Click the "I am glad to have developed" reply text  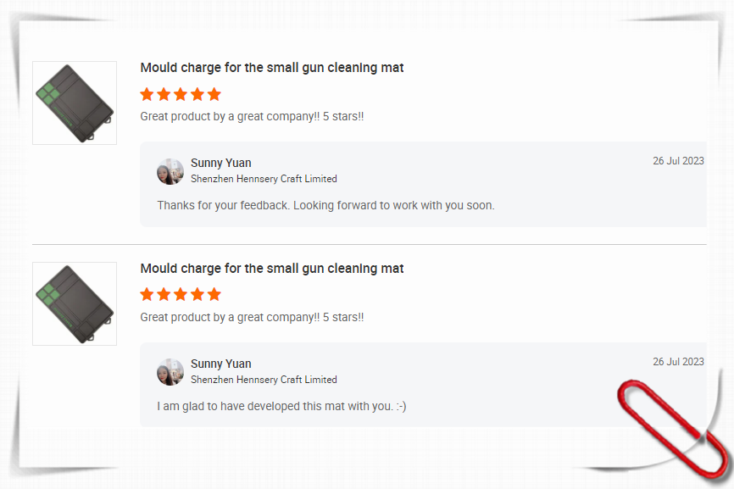pos(281,406)
